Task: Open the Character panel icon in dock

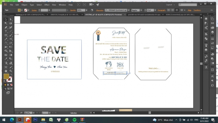Action: (x=212, y=76)
